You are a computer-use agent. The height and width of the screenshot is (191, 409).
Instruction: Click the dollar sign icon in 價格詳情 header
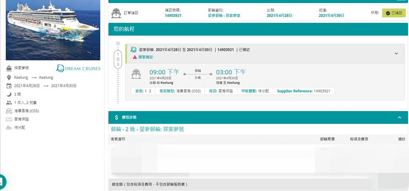point(116,117)
